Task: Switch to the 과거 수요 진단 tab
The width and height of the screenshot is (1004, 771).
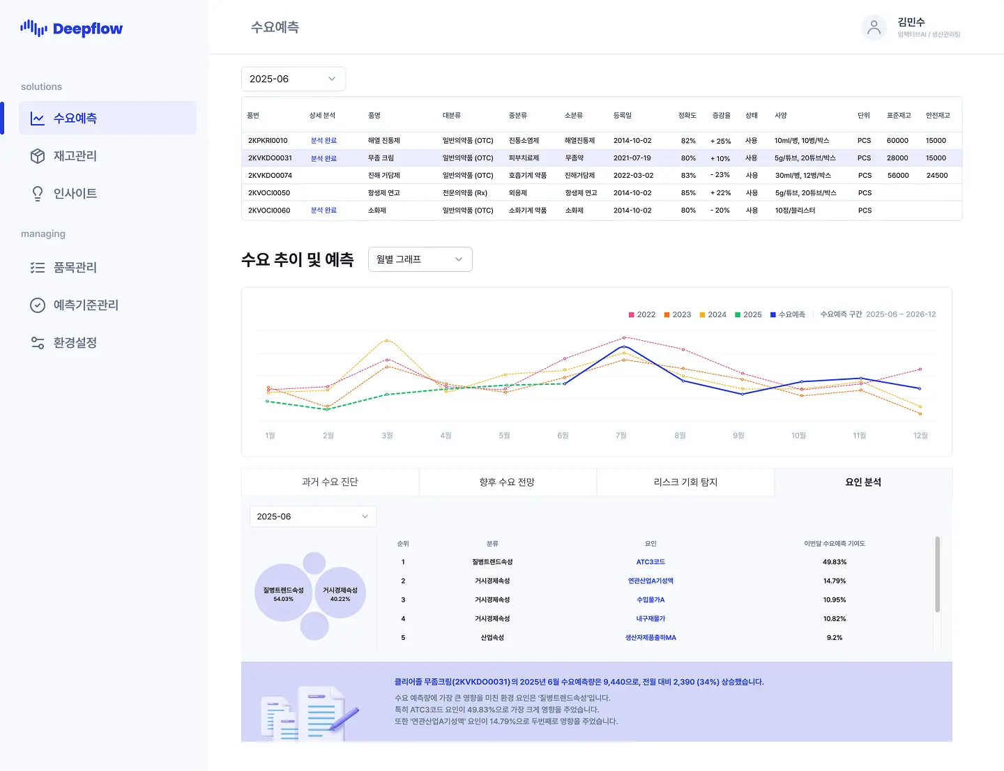Action: 330,482
